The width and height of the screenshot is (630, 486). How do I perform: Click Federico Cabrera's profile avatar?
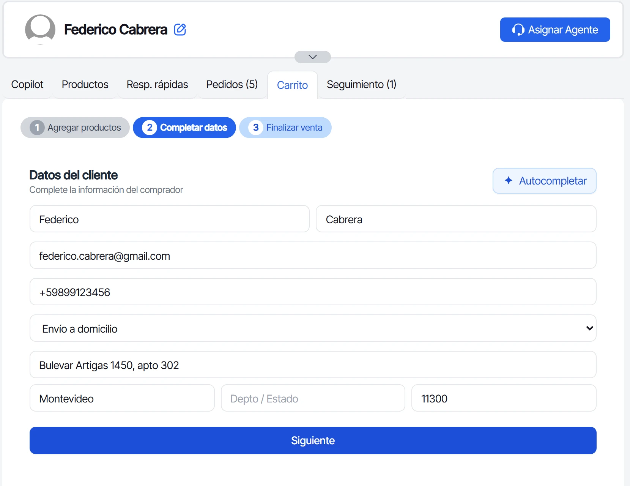click(x=40, y=30)
